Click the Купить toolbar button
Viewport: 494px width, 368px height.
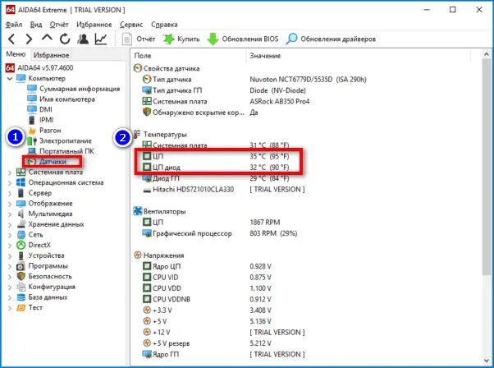coord(181,39)
